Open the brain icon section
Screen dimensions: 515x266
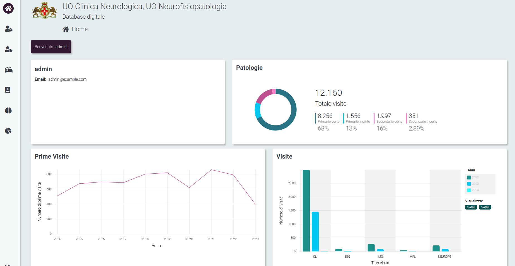click(x=8, y=110)
